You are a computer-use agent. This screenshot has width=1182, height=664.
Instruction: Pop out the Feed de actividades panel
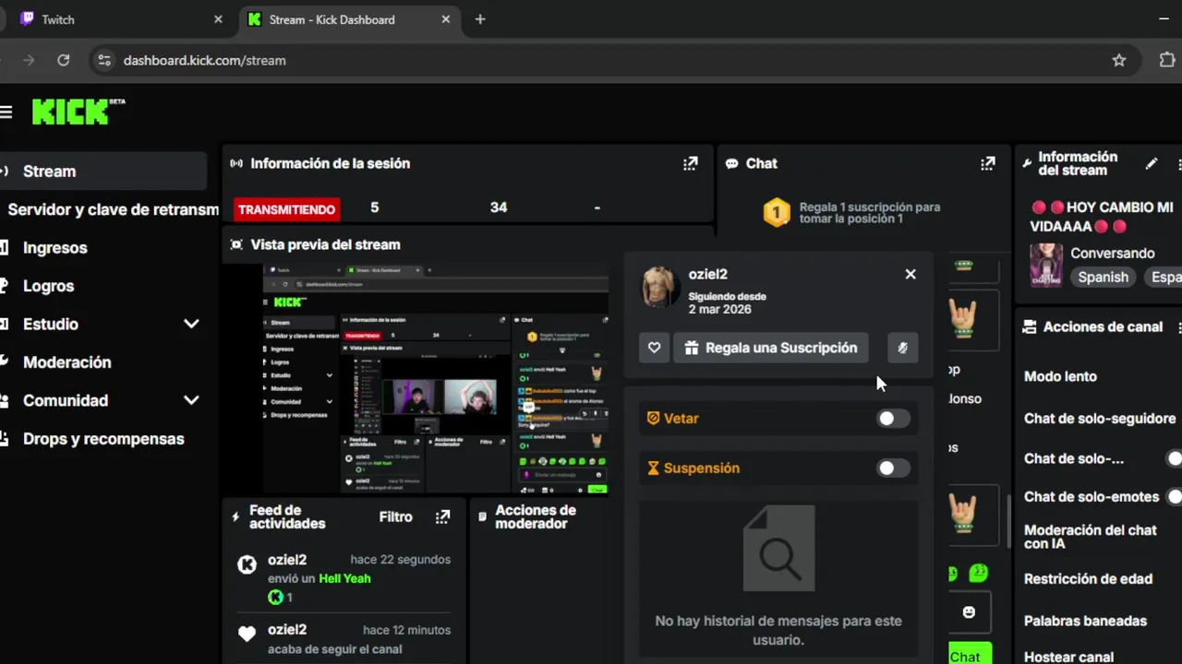[x=442, y=516]
